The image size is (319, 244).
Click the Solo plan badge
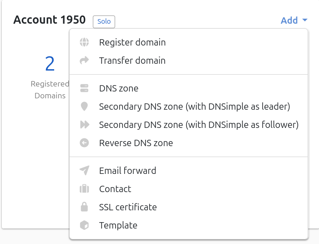104,21
